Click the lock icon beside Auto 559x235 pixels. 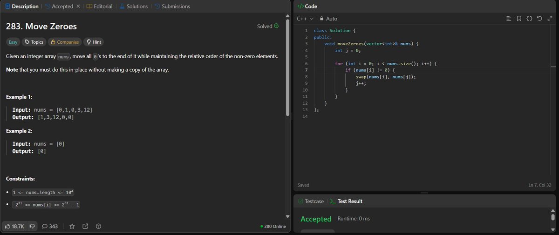321,19
